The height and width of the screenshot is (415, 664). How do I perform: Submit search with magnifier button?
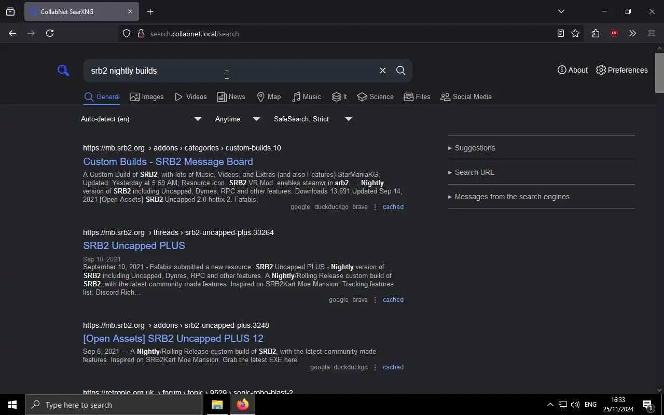(400, 71)
